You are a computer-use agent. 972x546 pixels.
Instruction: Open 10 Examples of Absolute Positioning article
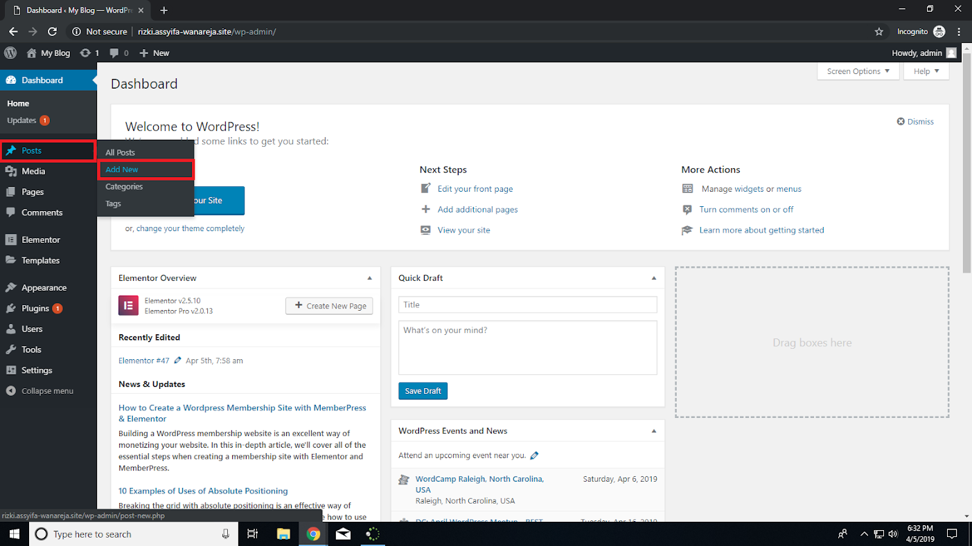point(203,491)
